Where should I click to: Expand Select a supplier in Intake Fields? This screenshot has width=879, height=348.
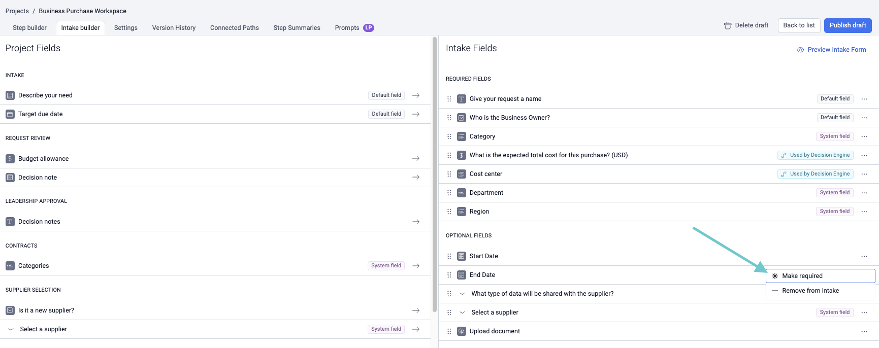(462, 312)
